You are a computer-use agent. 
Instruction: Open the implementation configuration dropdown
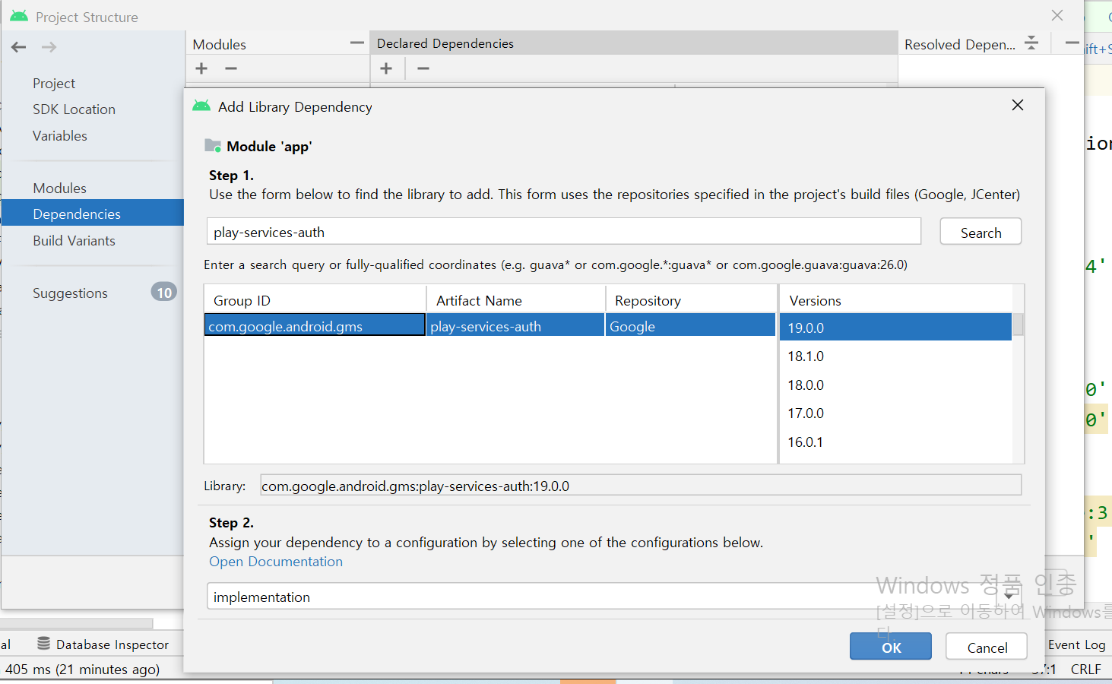[614, 597]
